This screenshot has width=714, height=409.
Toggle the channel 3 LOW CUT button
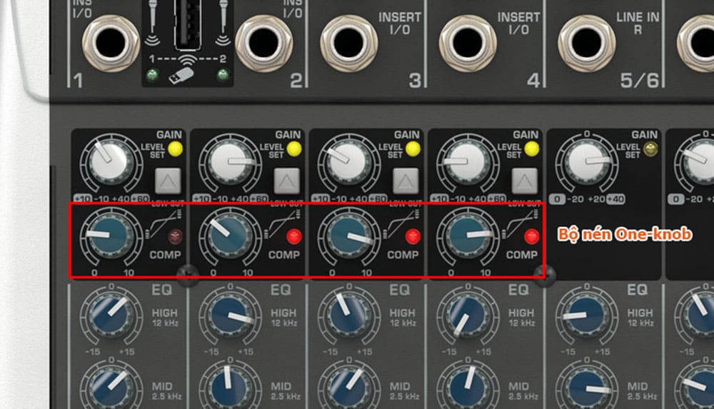(x=406, y=181)
